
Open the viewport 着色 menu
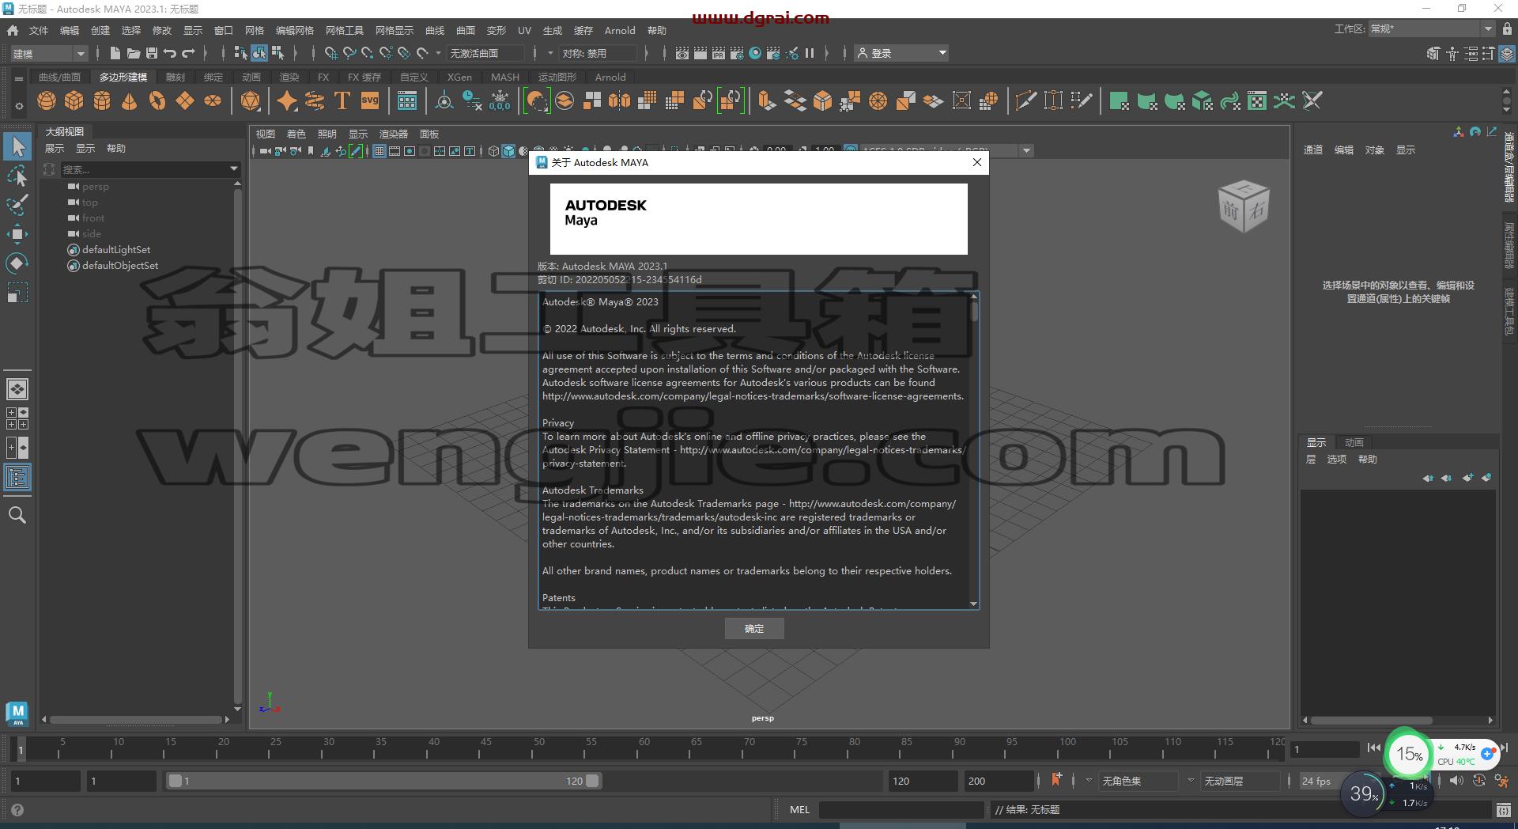click(x=296, y=134)
